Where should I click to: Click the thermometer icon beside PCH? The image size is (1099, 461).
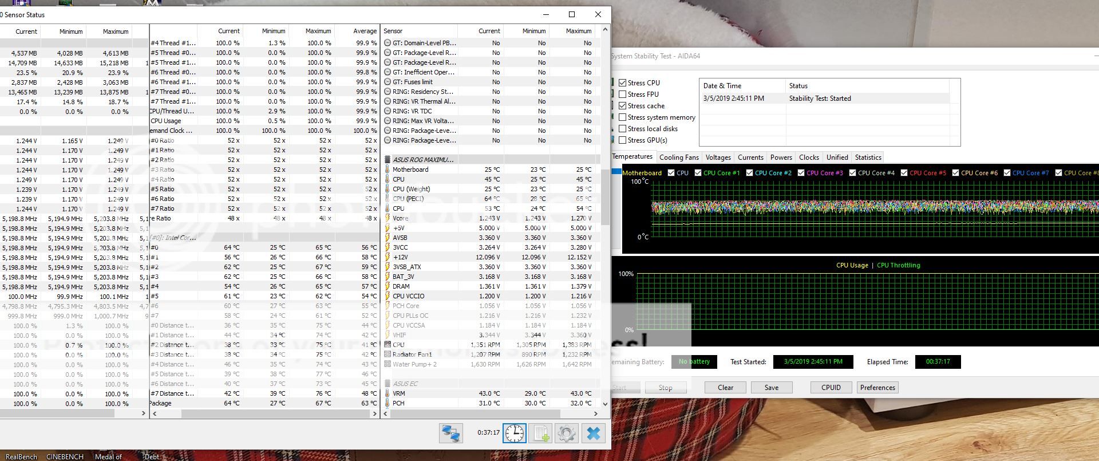point(388,403)
